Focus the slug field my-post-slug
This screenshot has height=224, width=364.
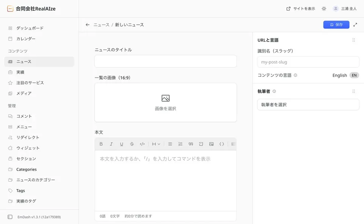click(x=308, y=62)
